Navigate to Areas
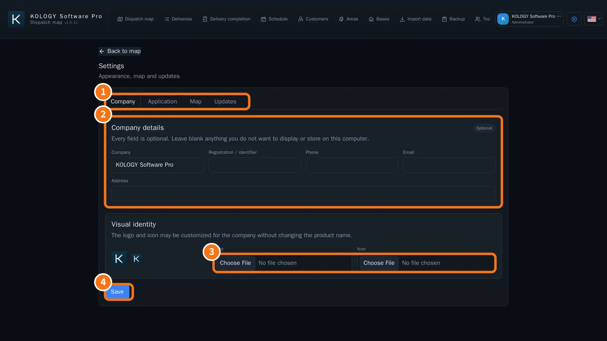 tap(348, 19)
